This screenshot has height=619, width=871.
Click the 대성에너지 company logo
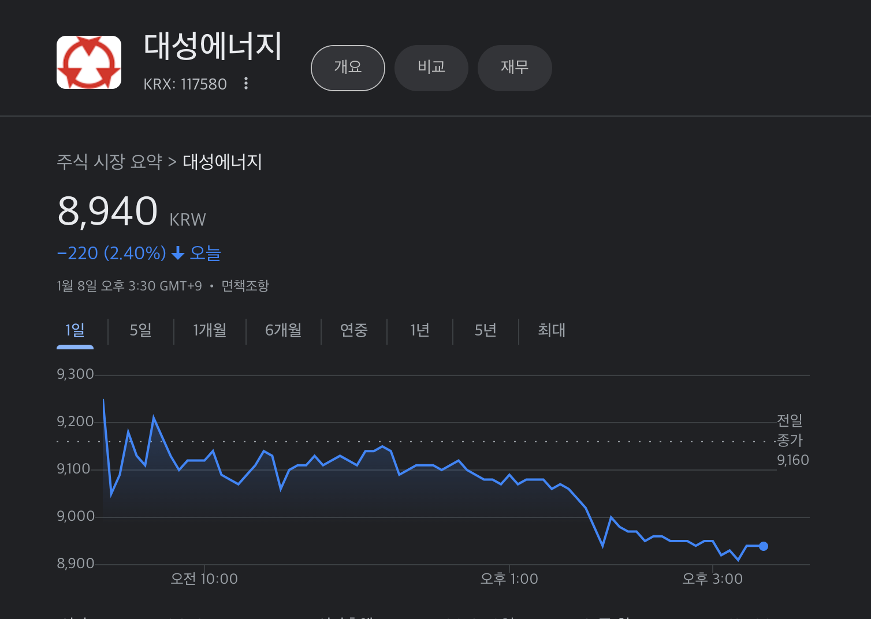89,62
